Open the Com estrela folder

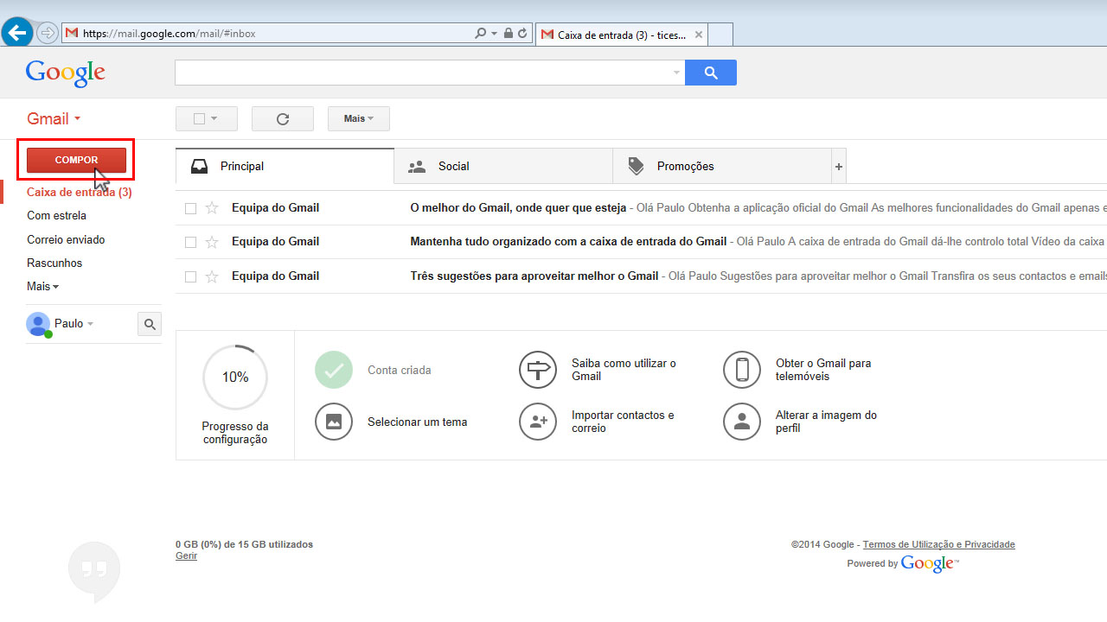pyautogui.click(x=56, y=215)
